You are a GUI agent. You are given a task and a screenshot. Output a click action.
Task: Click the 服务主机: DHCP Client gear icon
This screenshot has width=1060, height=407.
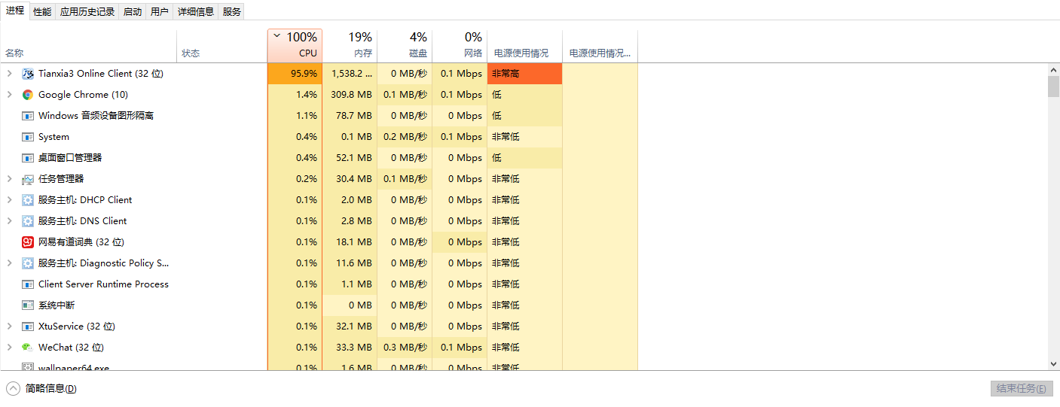28,200
